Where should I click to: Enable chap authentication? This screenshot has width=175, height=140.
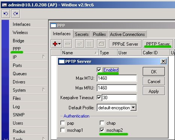(x=102, y=123)
